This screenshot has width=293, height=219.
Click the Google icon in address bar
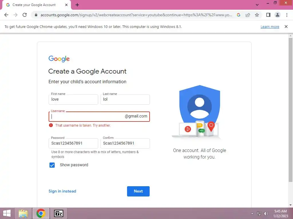239,15
